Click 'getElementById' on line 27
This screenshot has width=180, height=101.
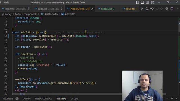[x=61, y=83]
